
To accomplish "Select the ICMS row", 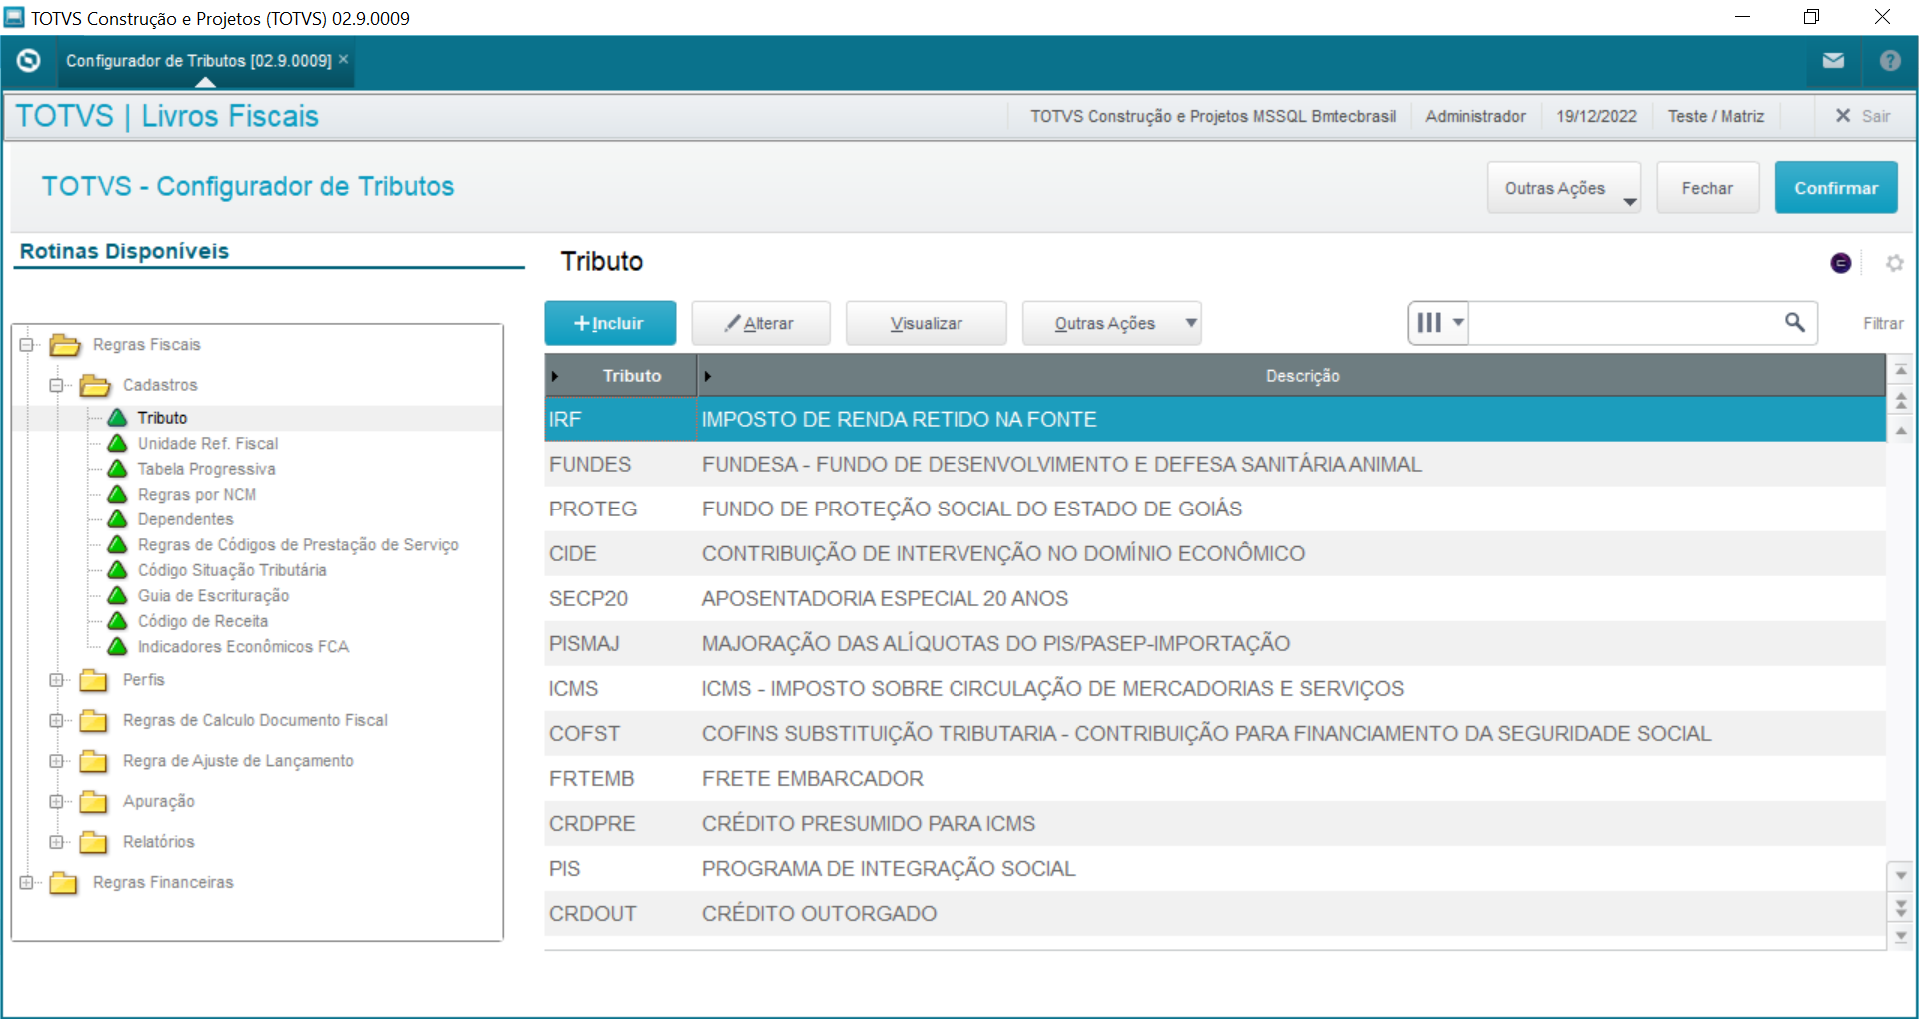I will pyautogui.click(x=1214, y=688).
